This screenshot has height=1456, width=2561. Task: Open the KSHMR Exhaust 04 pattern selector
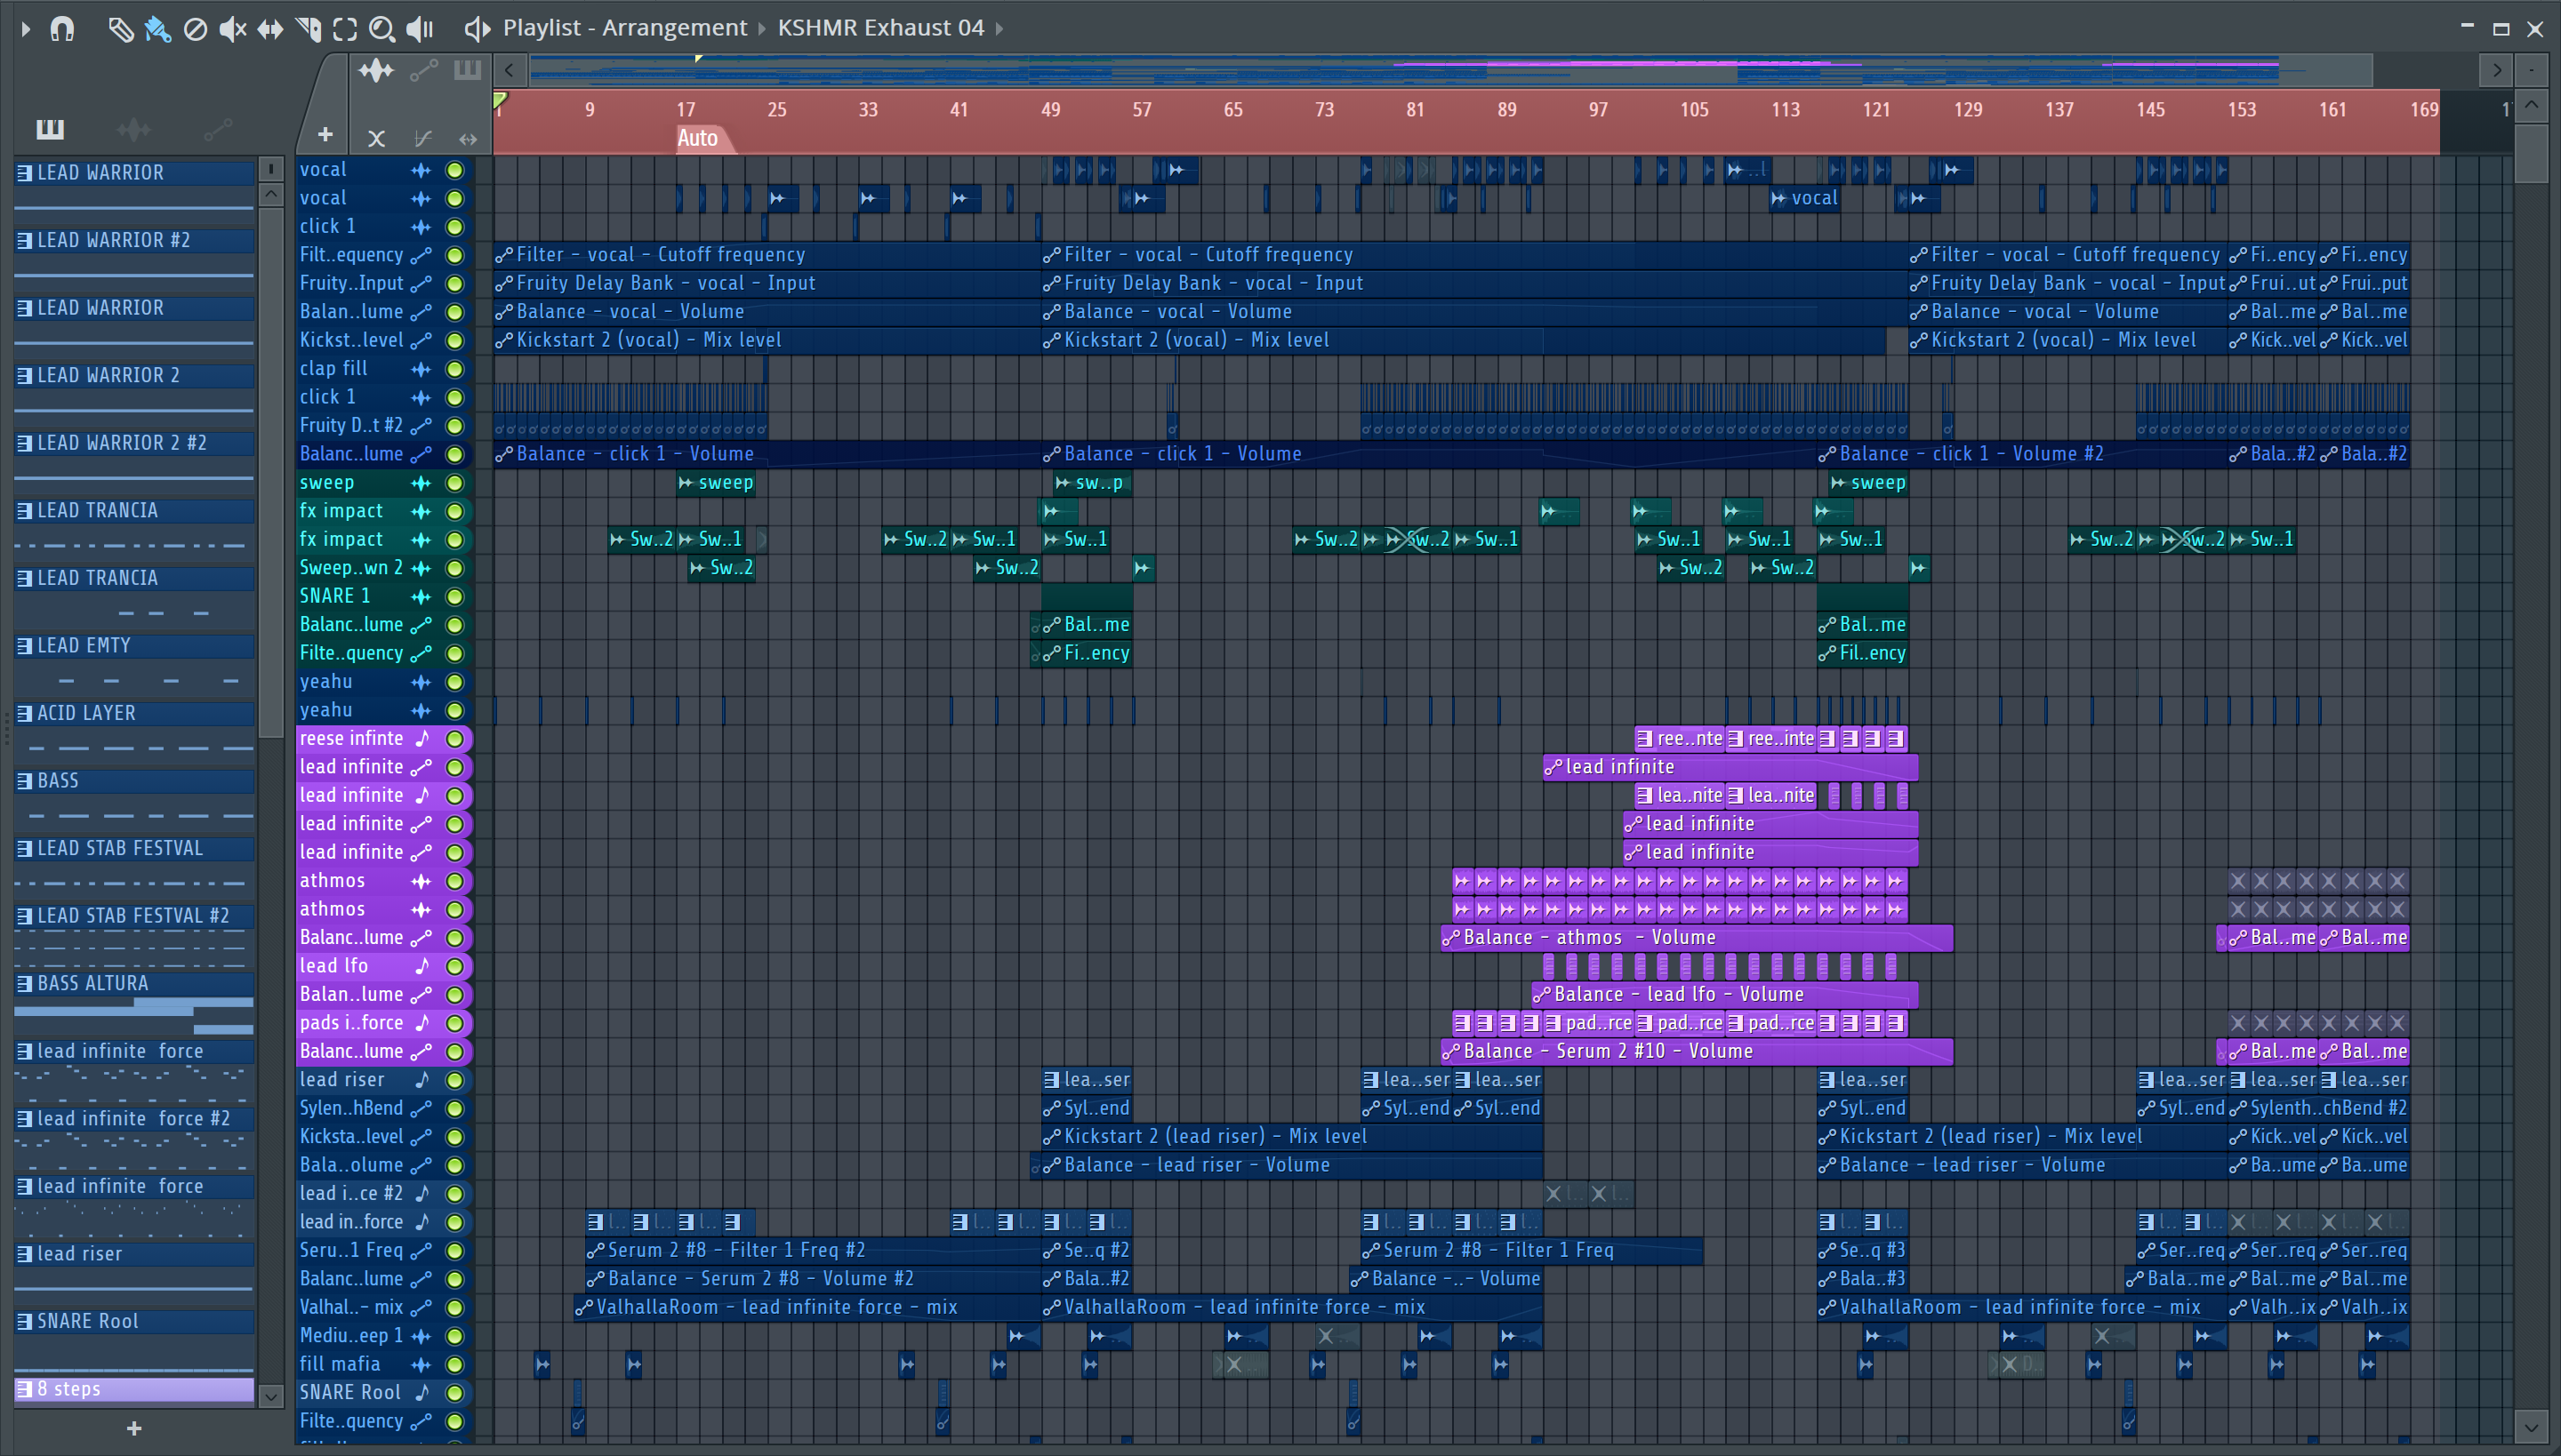pyautogui.click(x=880, y=28)
